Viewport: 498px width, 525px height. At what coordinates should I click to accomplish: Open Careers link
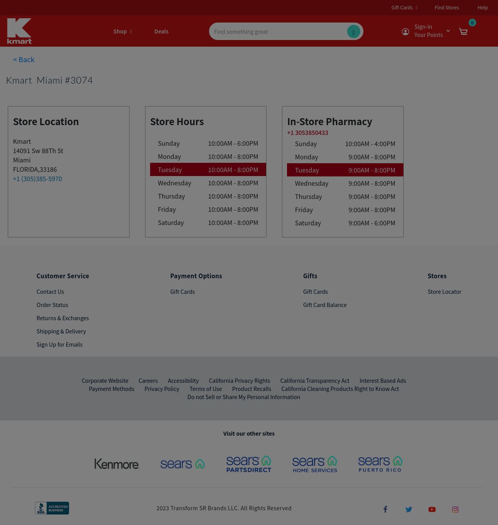pos(148,380)
